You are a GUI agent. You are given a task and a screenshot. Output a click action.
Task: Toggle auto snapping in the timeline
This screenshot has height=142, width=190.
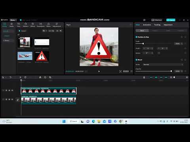click(156, 77)
